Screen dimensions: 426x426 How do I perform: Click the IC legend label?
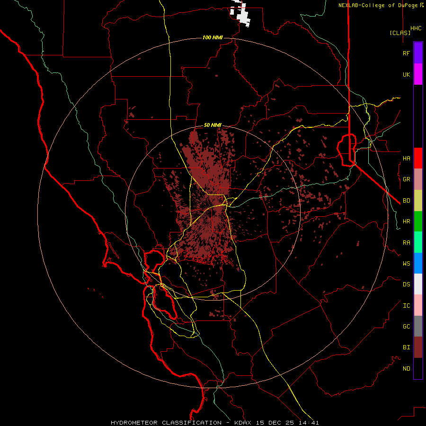(x=406, y=306)
